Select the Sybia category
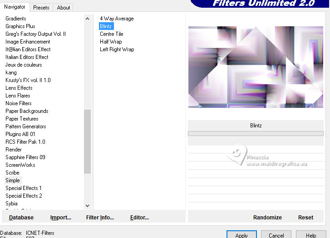330x238 pixels. click(12, 204)
